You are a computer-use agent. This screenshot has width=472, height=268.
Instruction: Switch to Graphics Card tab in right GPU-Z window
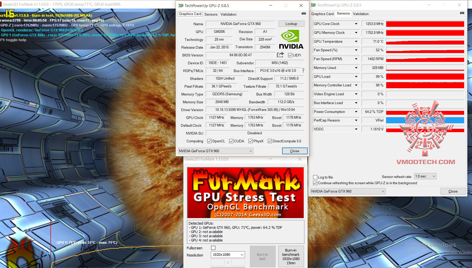point(322,14)
